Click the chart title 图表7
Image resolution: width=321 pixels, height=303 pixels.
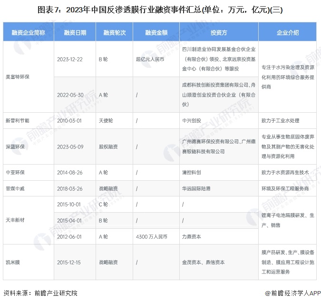tap(160, 10)
